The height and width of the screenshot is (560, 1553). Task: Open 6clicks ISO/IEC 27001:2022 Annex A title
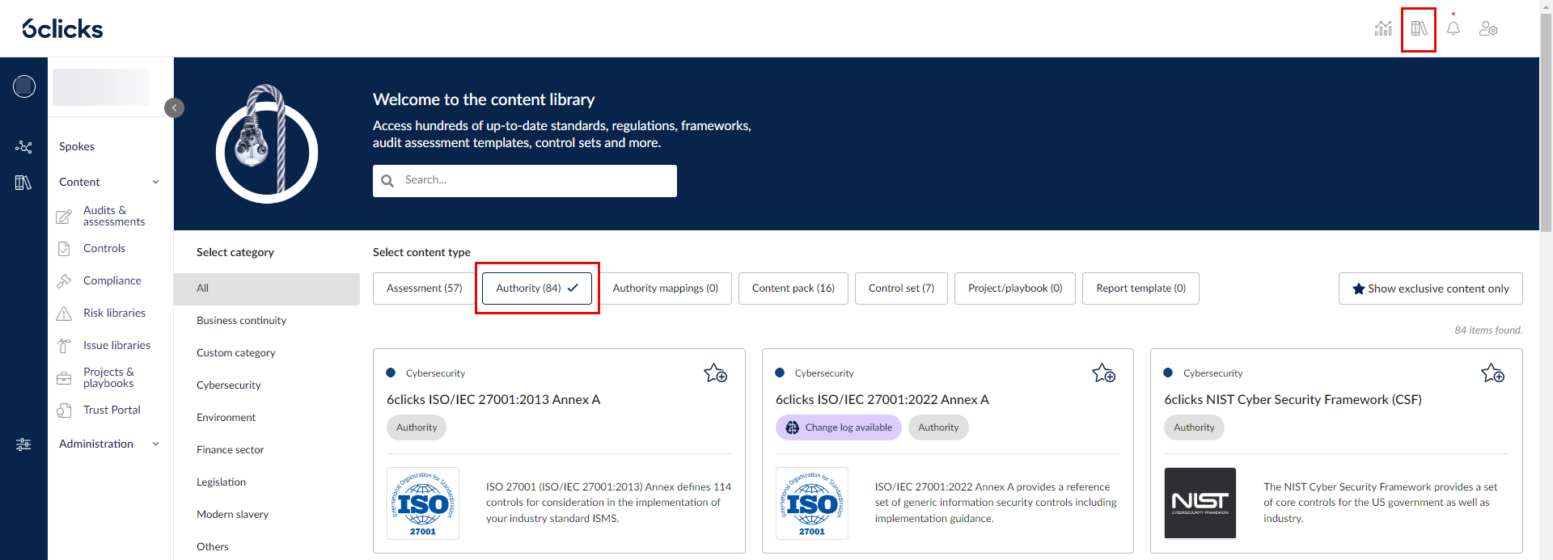pos(882,400)
